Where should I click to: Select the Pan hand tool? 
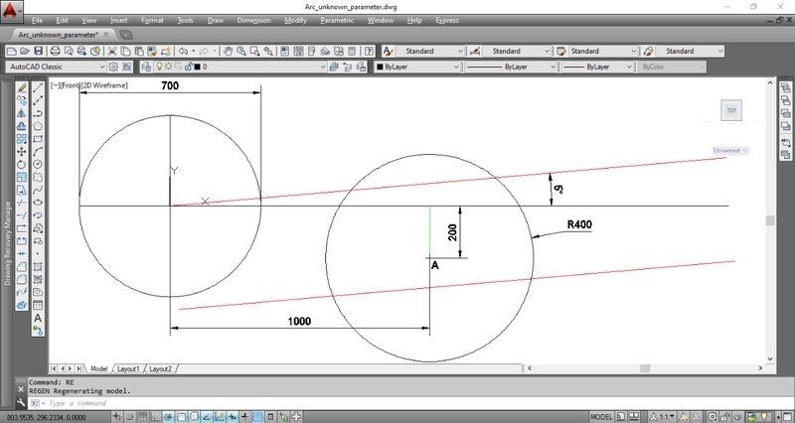tap(228, 51)
